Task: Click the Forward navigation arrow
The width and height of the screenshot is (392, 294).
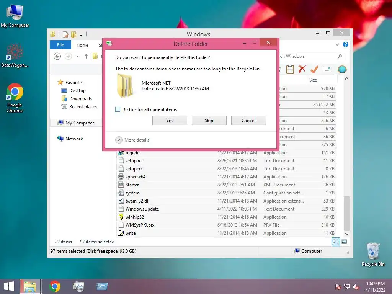Action: pos(68,56)
